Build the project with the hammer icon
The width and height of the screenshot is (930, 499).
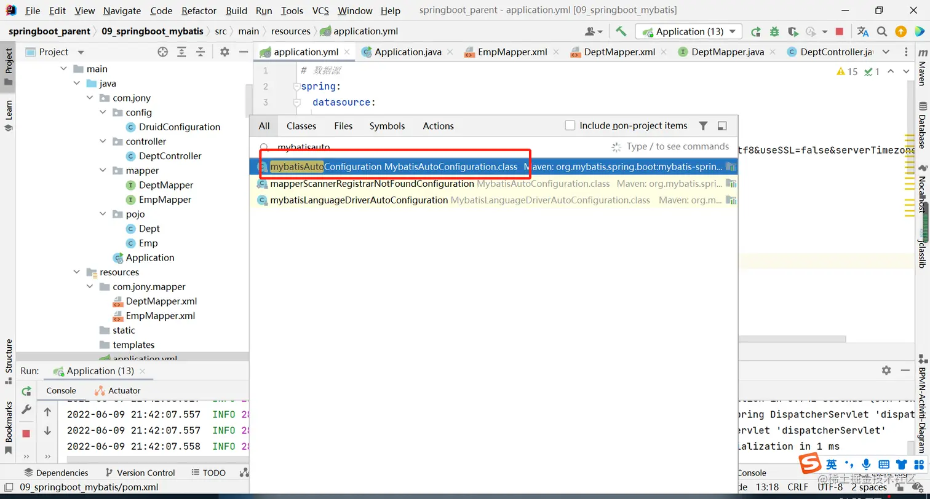click(x=621, y=31)
